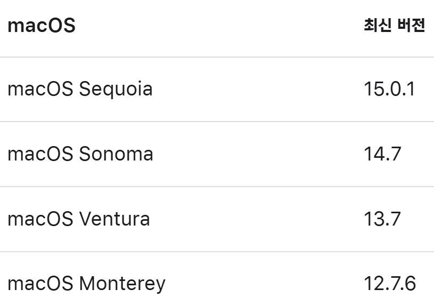Select the word Ventura
This screenshot has height=297, width=434.
114,219
